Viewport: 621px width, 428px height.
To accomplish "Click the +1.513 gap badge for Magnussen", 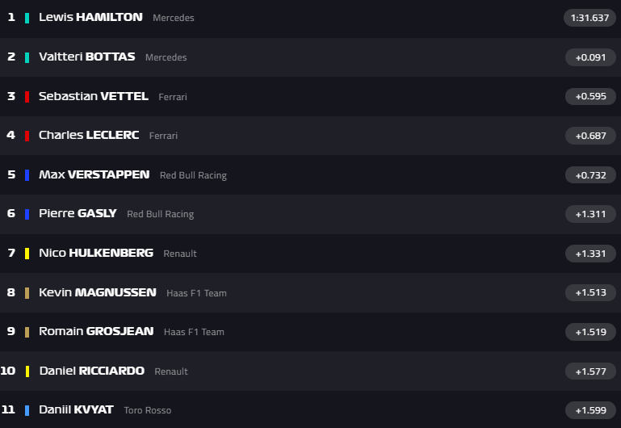I will (590, 292).
